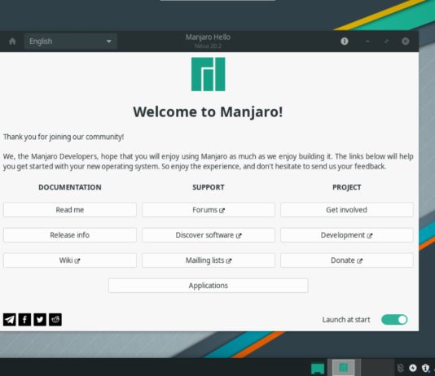This screenshot has width=435, height=376.
Task: Click the Launch at start label
Action: [x=346, y=320]
